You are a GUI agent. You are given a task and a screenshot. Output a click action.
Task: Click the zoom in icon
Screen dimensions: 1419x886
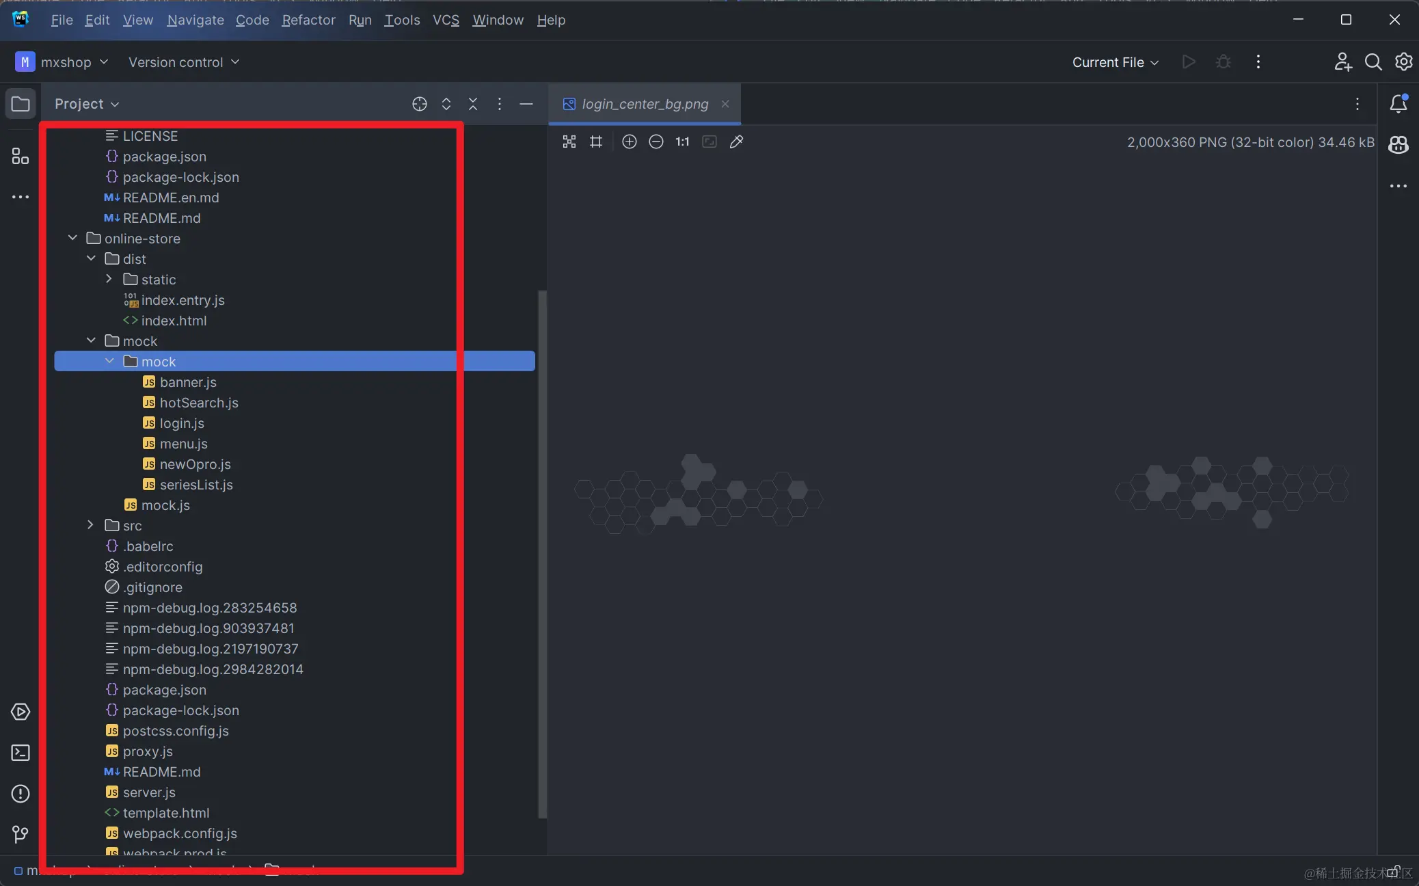629,142
